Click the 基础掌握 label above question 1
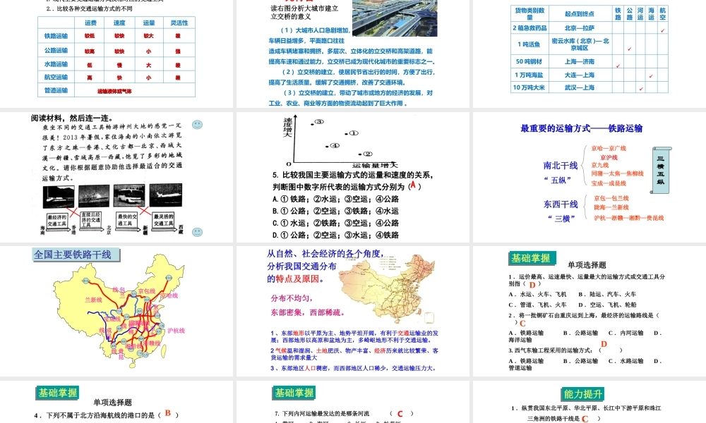The image size is (706, 423). [532, 258]
